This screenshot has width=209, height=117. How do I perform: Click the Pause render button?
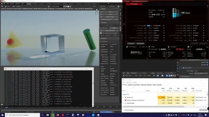(110, 14)
